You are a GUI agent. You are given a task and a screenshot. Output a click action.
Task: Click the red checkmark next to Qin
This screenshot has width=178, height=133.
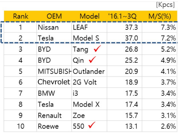pyautogui.click(x=92, y=60)
